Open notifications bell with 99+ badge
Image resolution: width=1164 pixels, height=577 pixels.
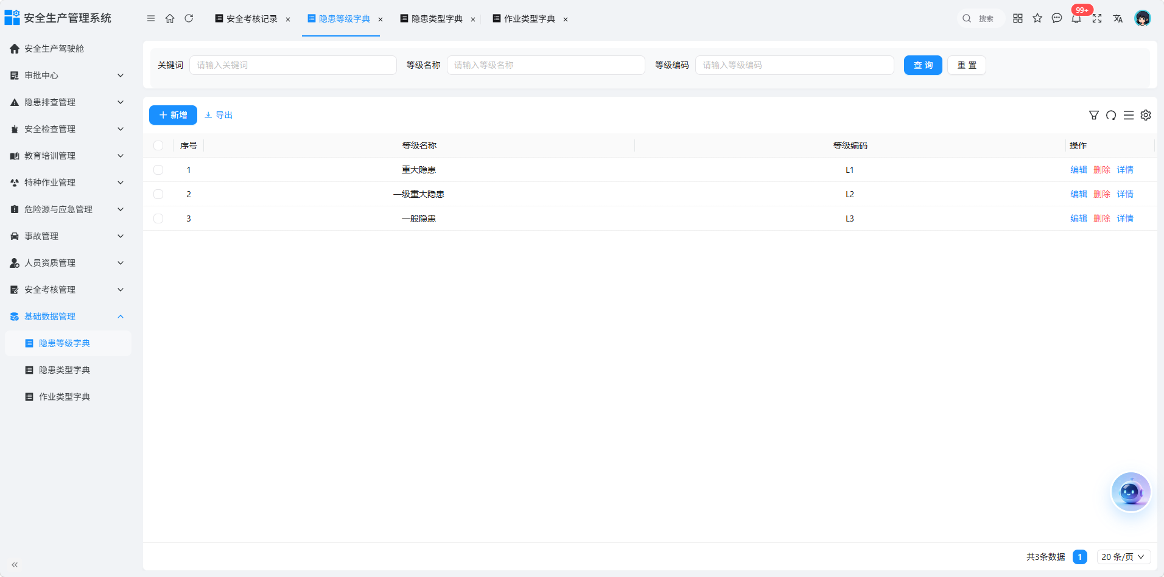(x=1076, y=18)
